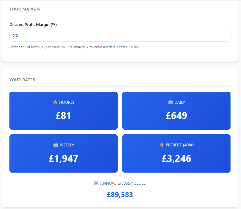Viewport: 241px width, 209px height.
Task: Click the YOUR RATES section heading
Action: pos(22,80)
